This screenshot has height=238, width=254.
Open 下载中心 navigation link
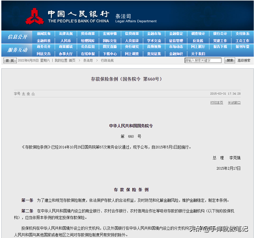(110, 54)
